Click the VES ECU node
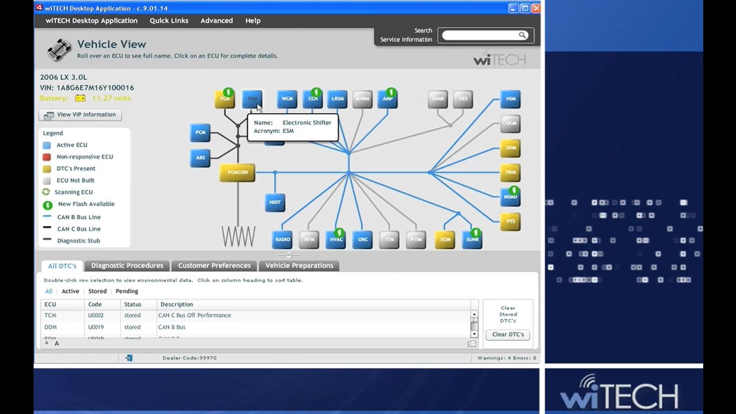Image resolution: width=736 pixels, height=414 pixels. tap(463, 99)
